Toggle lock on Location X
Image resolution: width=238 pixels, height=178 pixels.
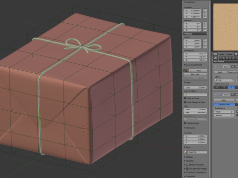205,10
